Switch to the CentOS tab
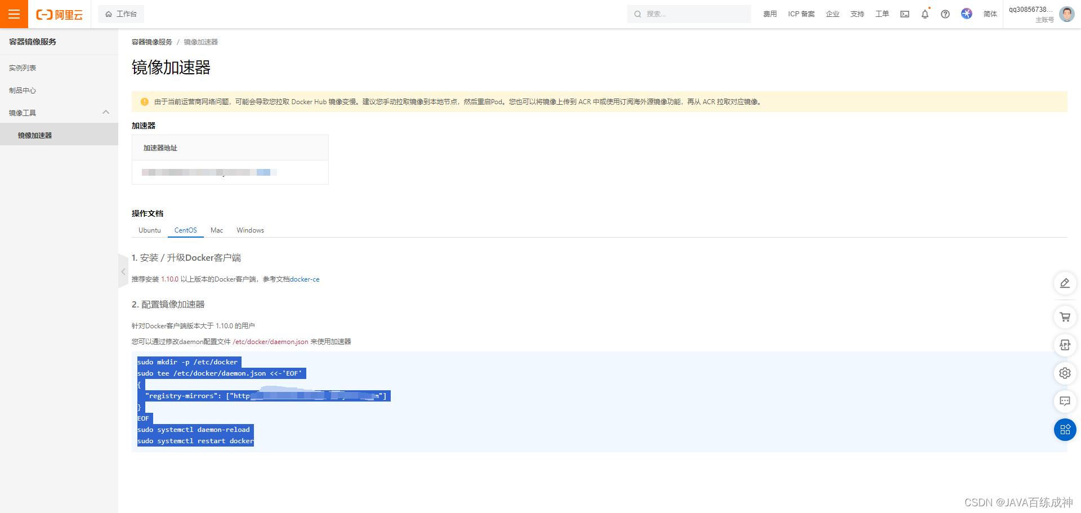 coord(186,230)
